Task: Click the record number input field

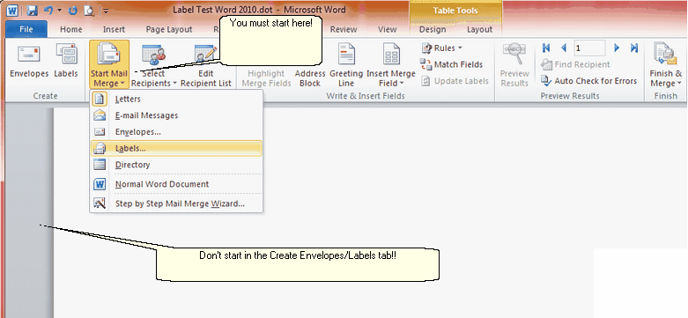Action: 589,48
